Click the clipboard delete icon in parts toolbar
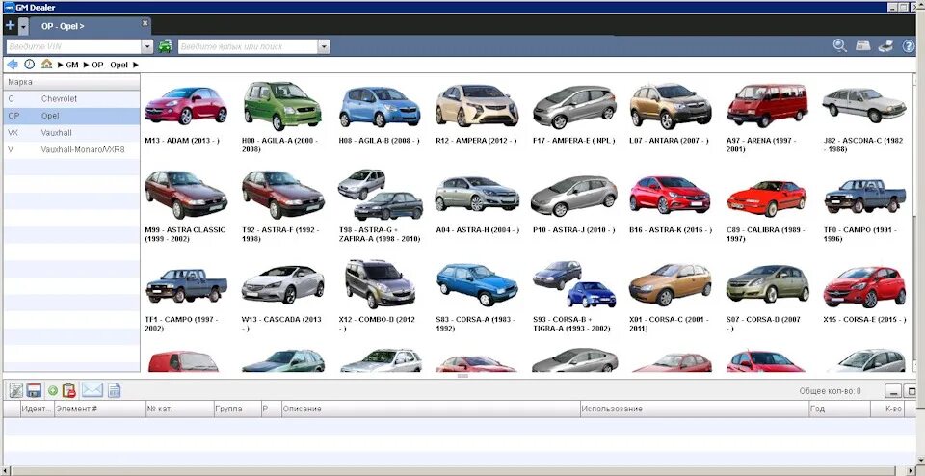This screenshot has height=476, width=925. coord(69,390)
